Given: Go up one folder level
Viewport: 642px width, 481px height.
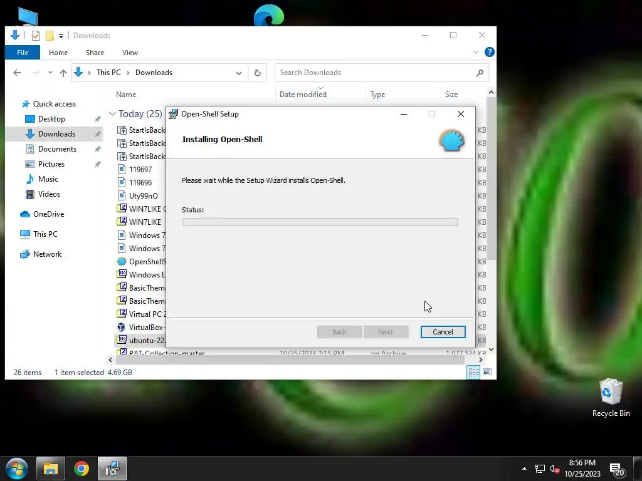Looking at the screenshot, I should 63,73.
